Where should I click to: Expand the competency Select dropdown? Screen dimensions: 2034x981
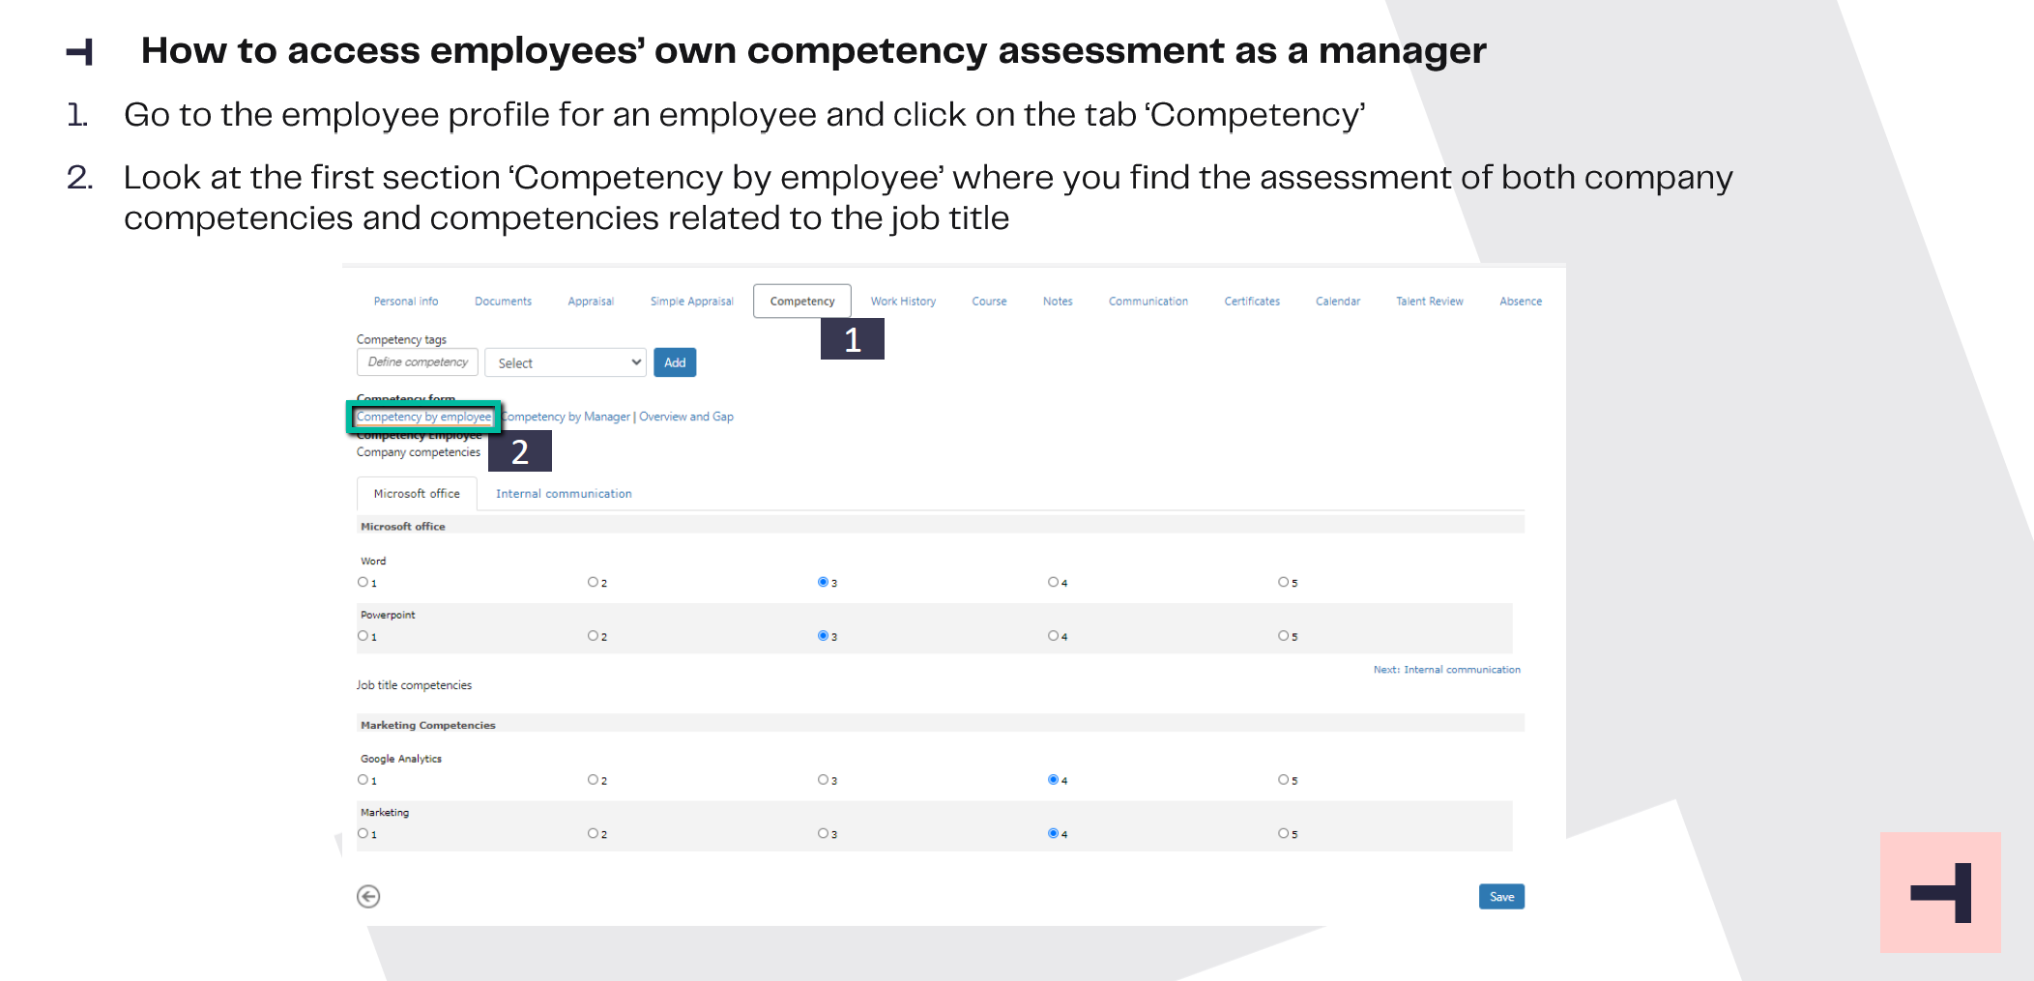tap(566, 362)
